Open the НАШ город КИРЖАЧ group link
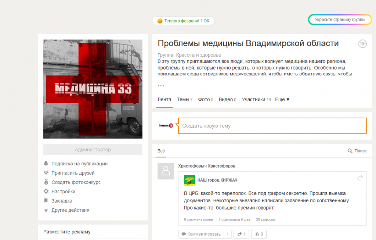The width and height of the screenshot is (376, 240). click(217, 180)
